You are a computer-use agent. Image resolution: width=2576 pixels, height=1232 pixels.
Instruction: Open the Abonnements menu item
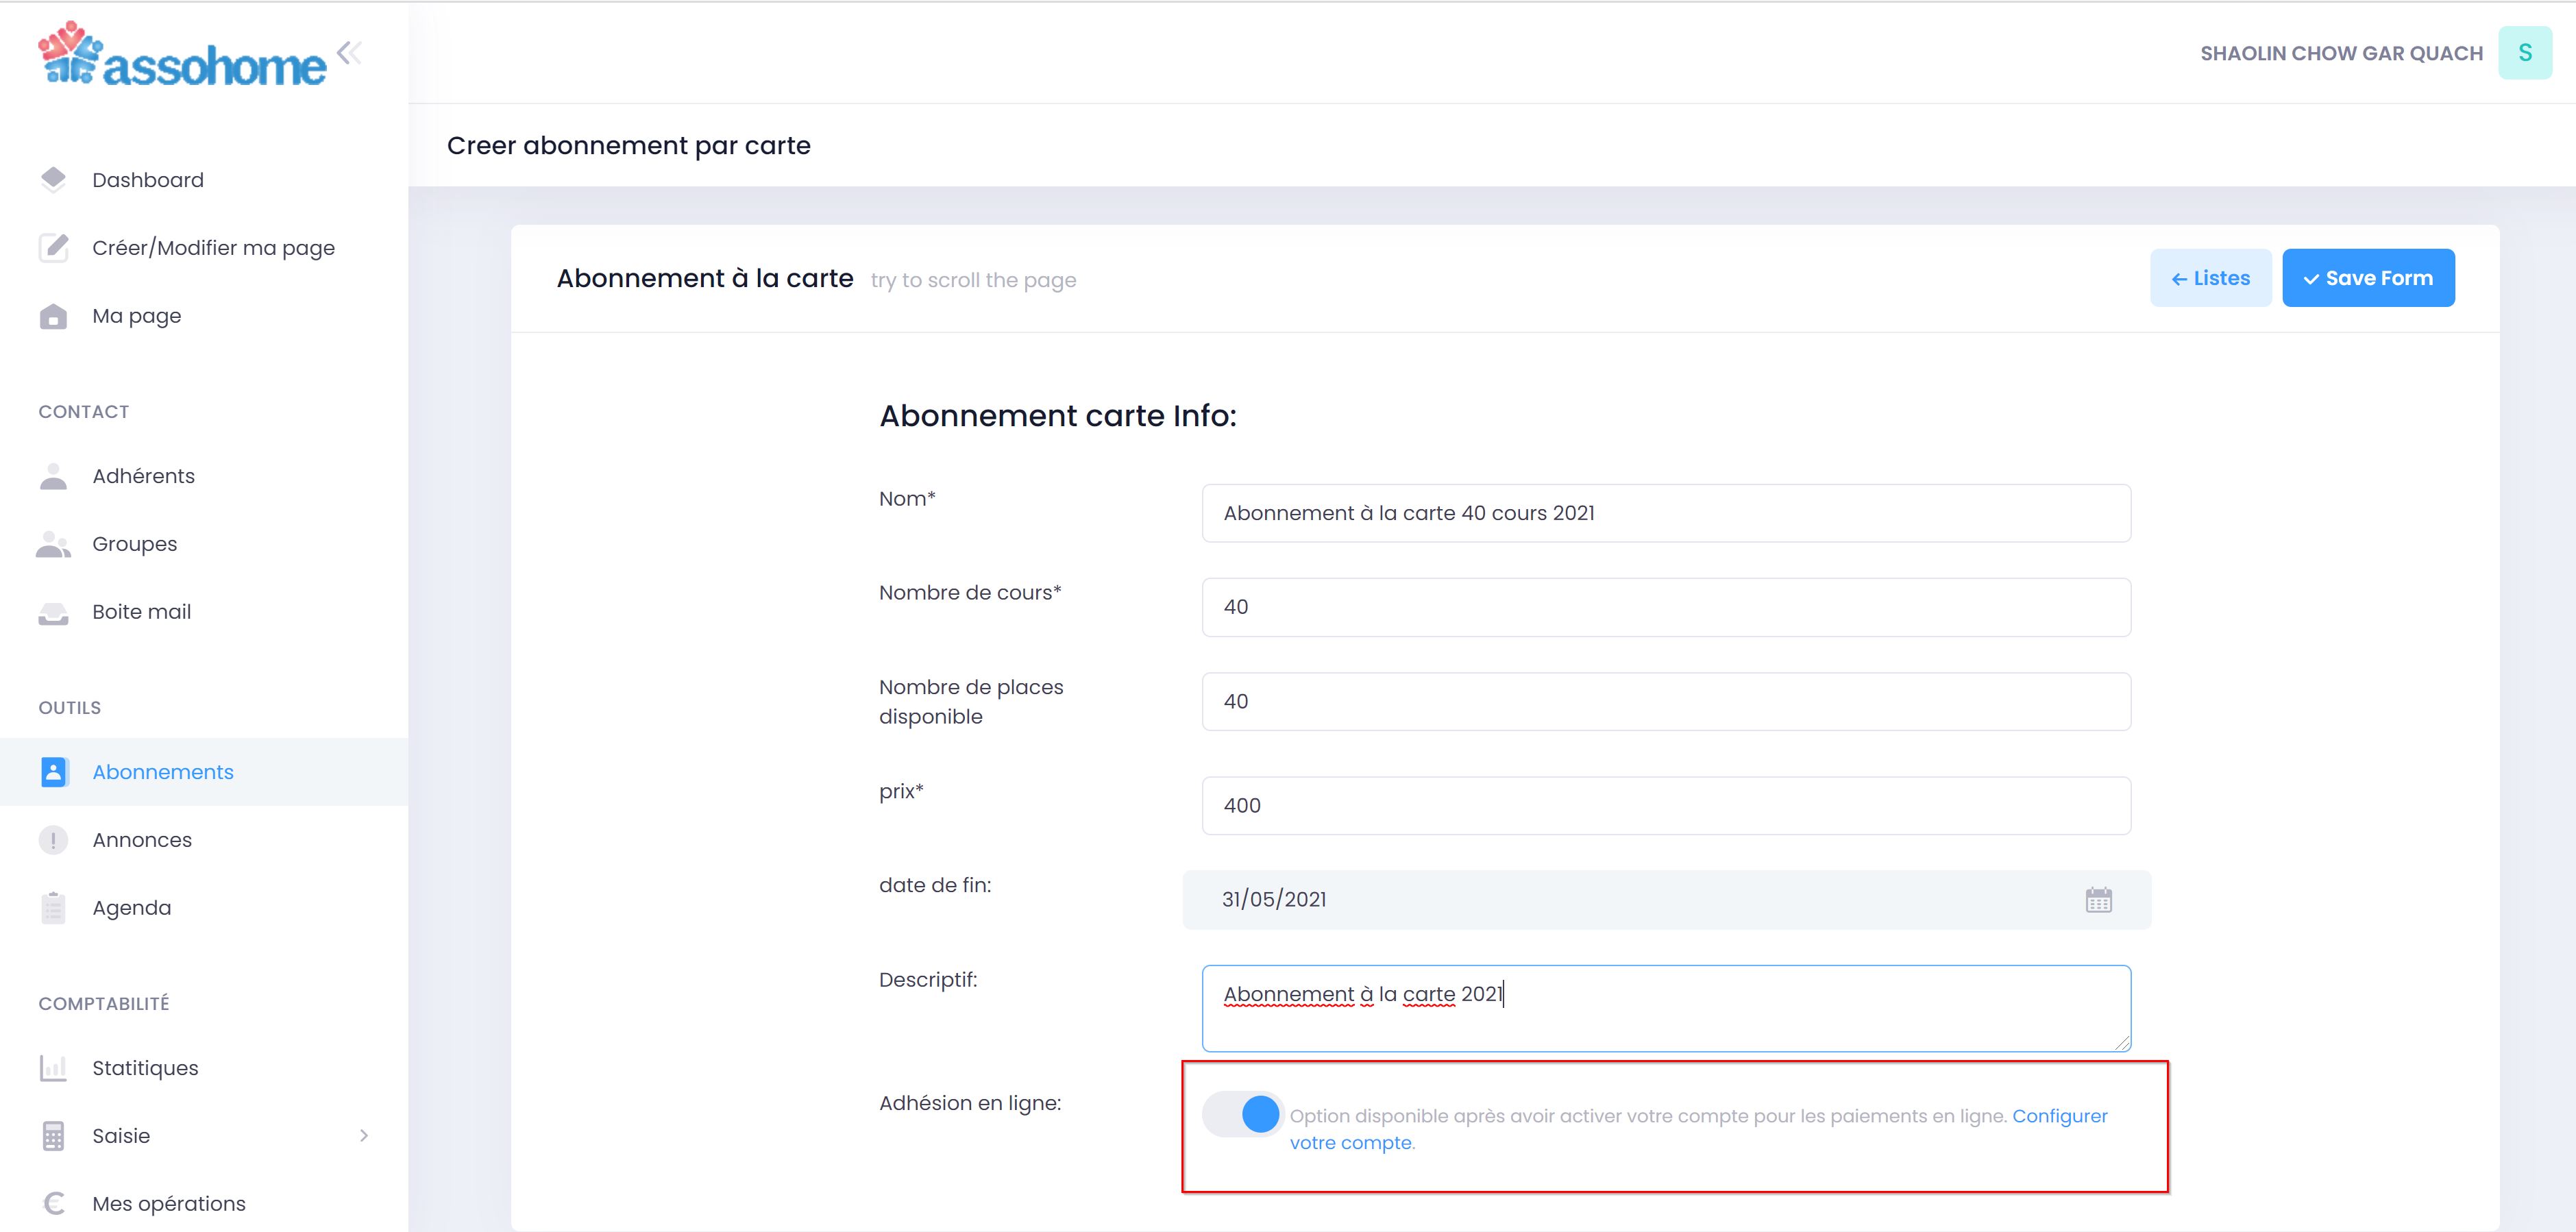[163, 772]
